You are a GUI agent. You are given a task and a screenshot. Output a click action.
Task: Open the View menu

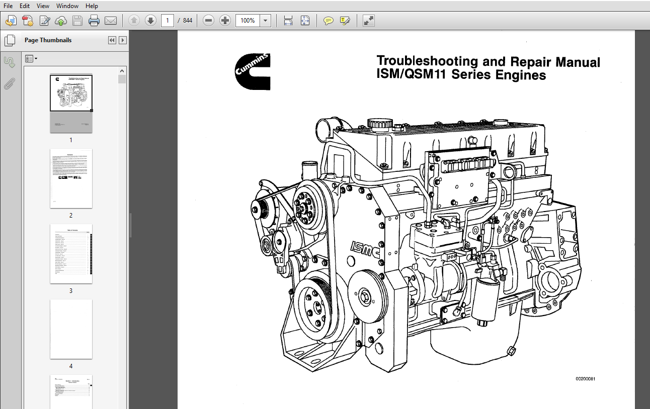coord(43,6)
